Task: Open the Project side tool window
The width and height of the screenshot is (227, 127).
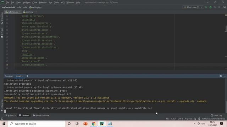Action: click(2, 33)
